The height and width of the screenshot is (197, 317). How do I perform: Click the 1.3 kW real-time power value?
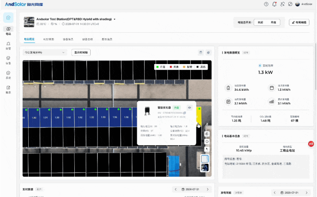pos(265,72)
